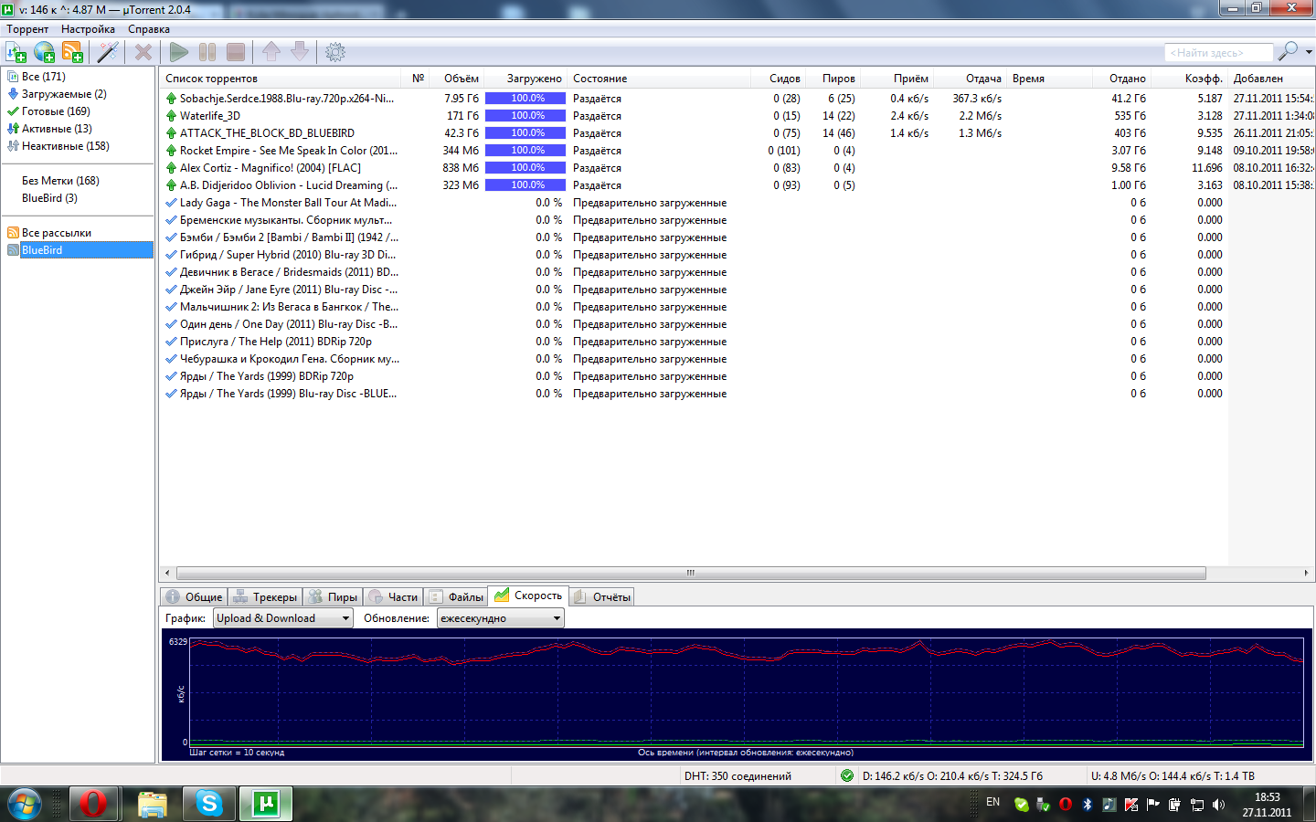The width and height of the screenshot is (1316, 822).
Task: Click the volume speaker tray icon
Action: point(1218,805)
